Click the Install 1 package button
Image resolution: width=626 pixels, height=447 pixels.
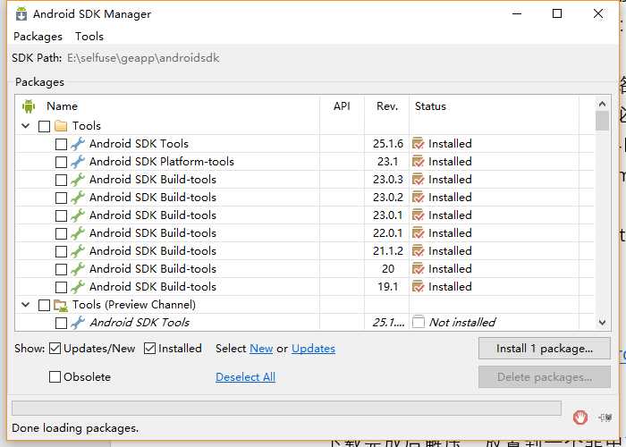(x=544, y=349)
